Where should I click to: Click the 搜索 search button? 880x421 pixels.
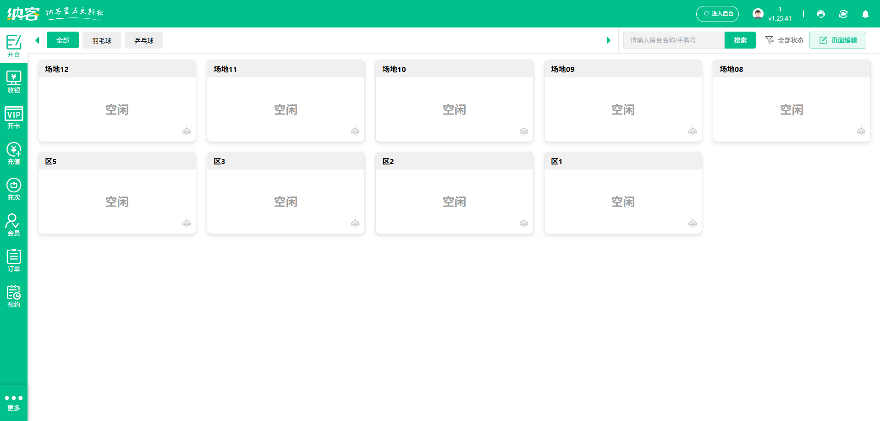tap(740, 40)
